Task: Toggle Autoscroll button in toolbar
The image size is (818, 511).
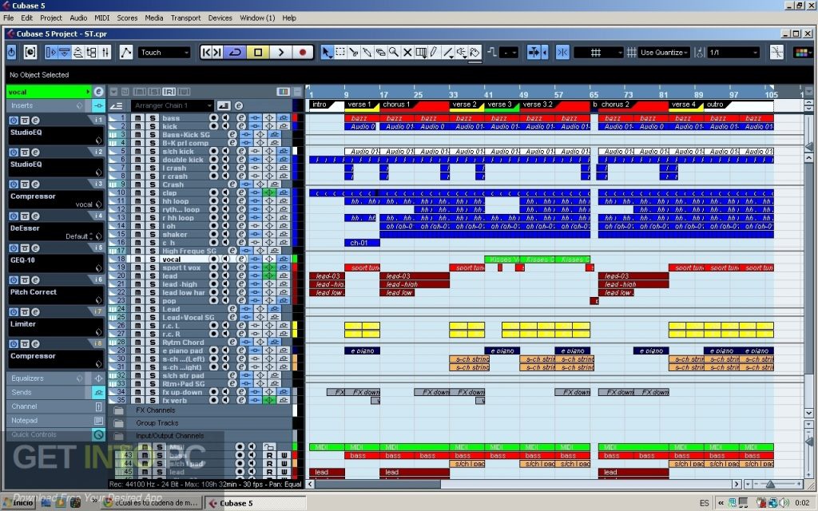Action: click(x=534, y=52)
